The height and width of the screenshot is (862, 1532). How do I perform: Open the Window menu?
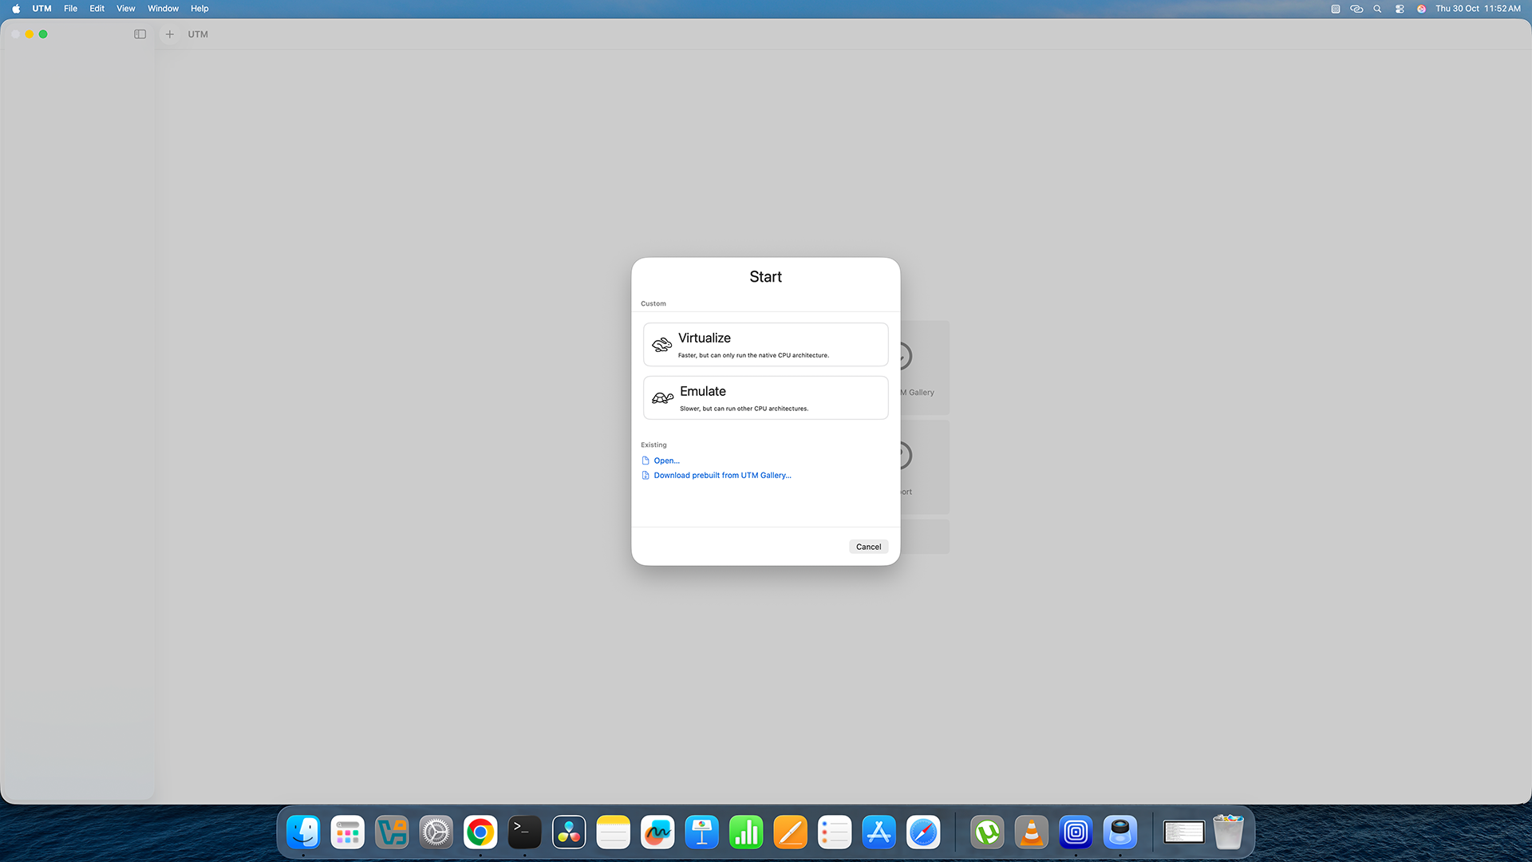tap(163, 9)
